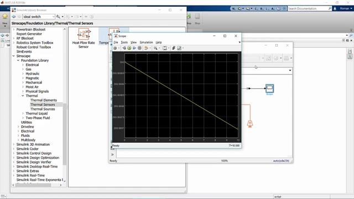Collapse the Foundation Library tree node

[x=18, y=60]
